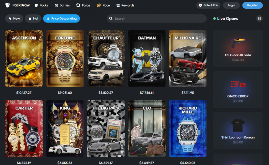Open the Packs navigation tab
The width and height of the screenshot is (269, 165).
(41, 5)
